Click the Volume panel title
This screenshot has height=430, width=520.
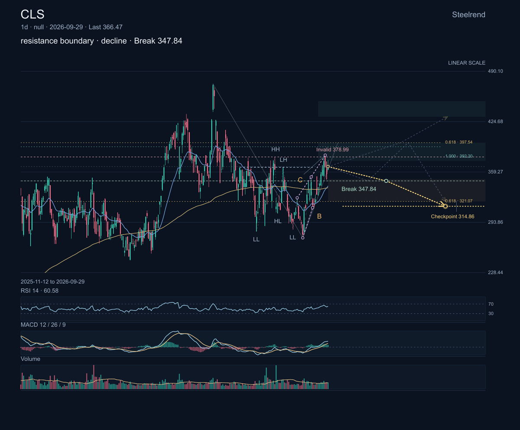[30, 359]
